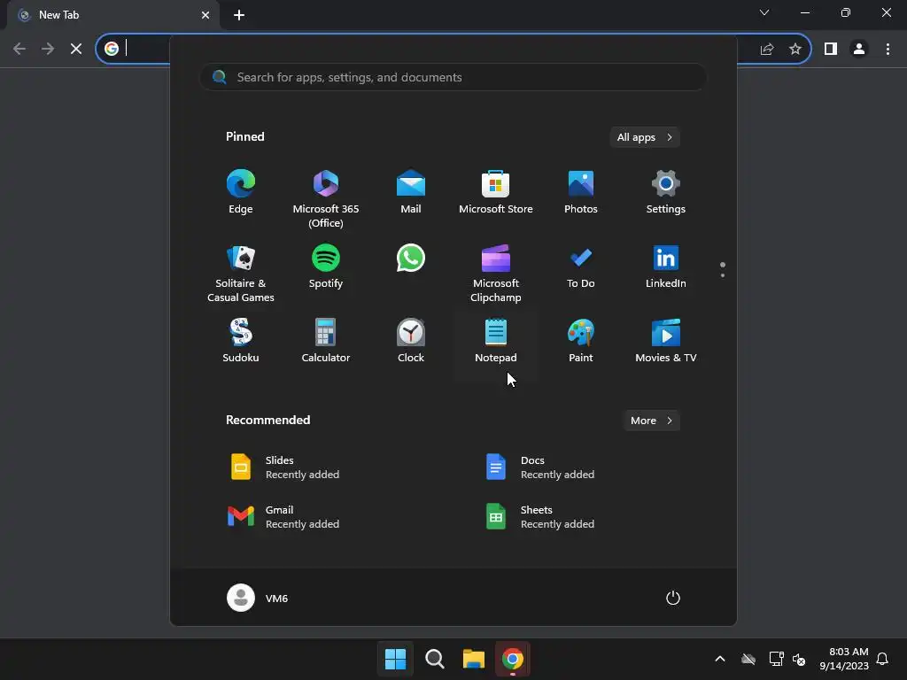
Task: Toggle Chrome side panel
Action: pyautogui.click(x=831, y=49)
